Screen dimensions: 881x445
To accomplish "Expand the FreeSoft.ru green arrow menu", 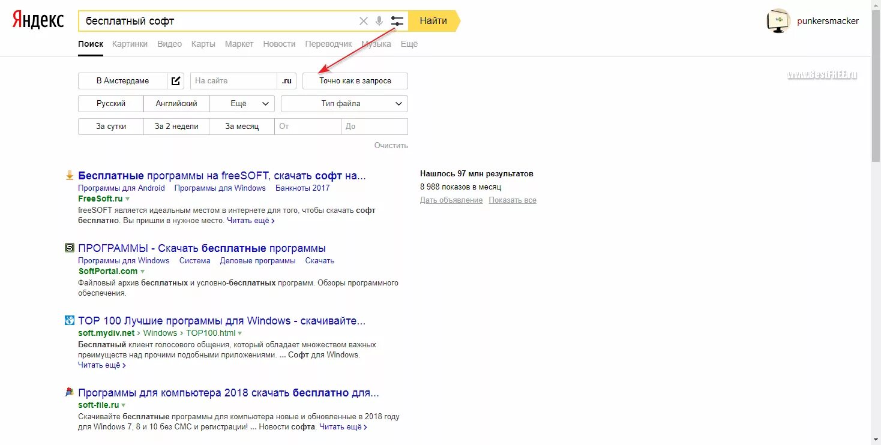I will point(128,199).
